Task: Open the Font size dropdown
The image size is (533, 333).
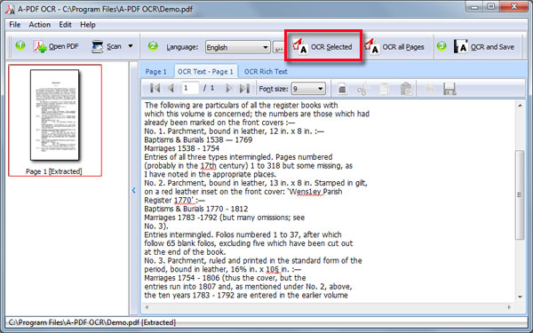Action: click(308, 89)
